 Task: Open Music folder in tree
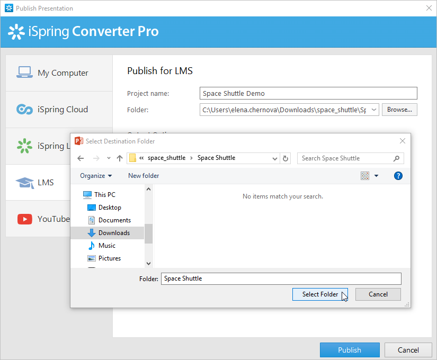click(x=107, y=246)
